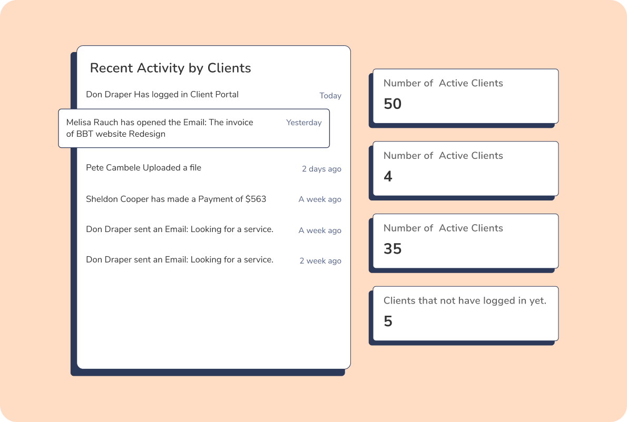Select Sheldon Cooper's payment activity
The image size is (627, 422).
(177, 199)
